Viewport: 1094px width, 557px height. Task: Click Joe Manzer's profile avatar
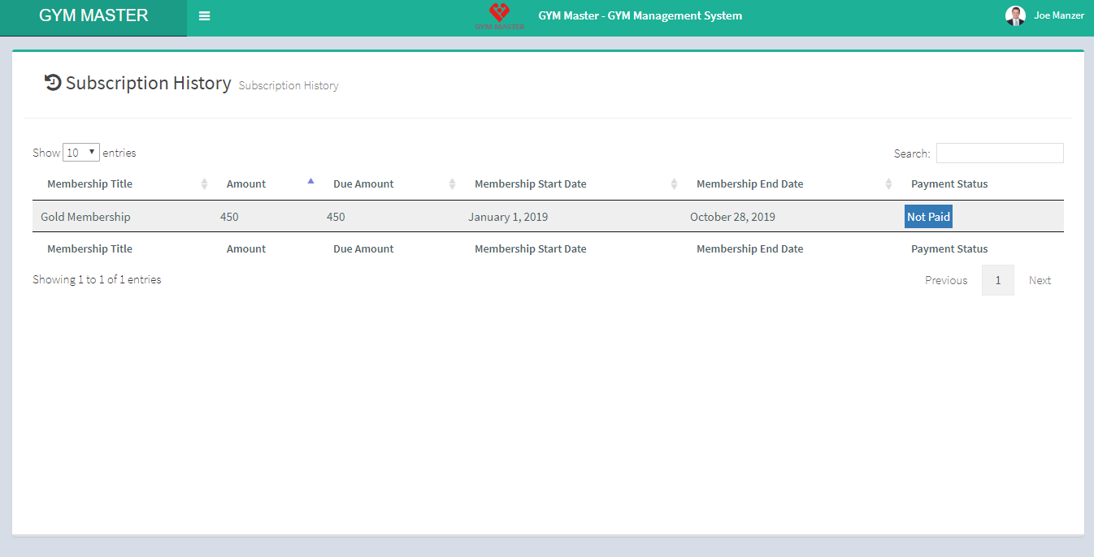tap(1015, 15)
